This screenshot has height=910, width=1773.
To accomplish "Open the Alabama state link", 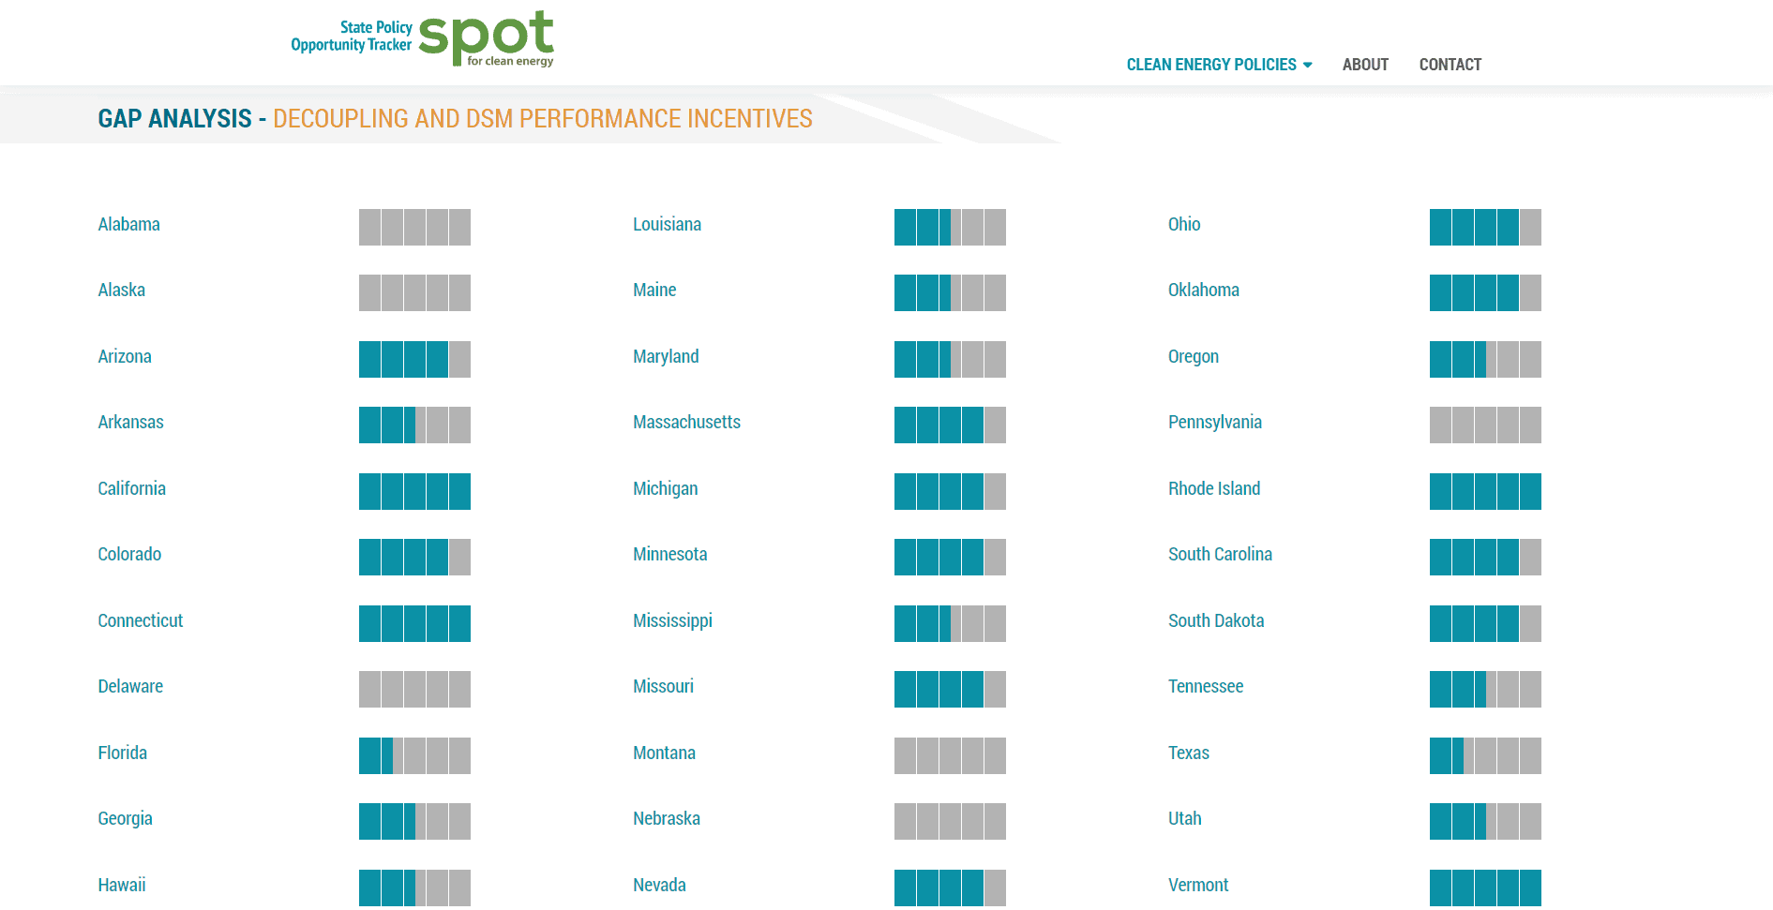I will click(x=128, y=225).
